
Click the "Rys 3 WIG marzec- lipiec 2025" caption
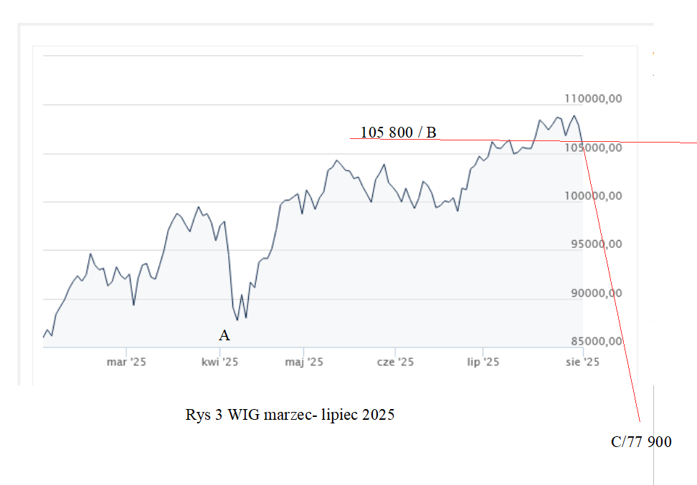pos(290,415)
